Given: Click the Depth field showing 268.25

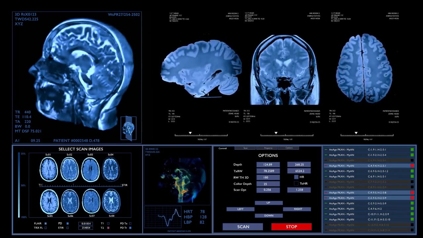Looking at the screenshot, I should tap(299, 165).
